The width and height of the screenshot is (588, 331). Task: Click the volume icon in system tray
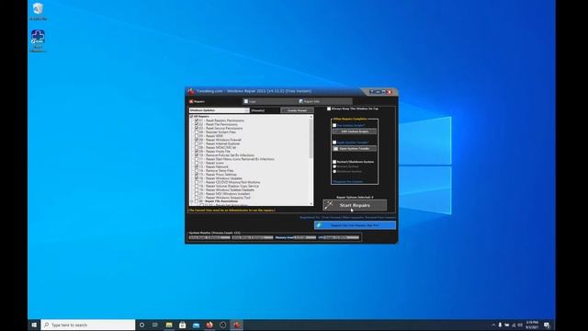click(520, 325)
